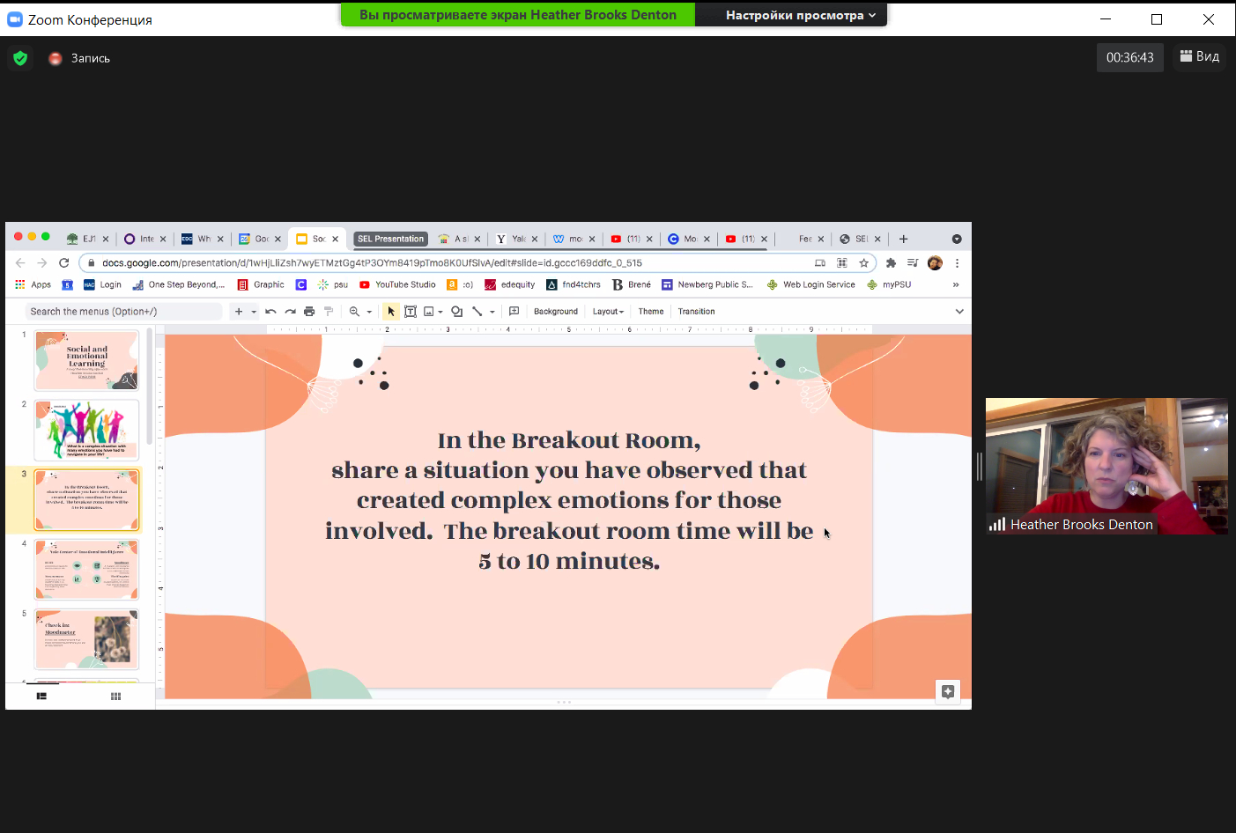This screenshot has width=1236, height=833.
Task: Select slide 4 thumbnail in filmstrip
Action: click(86, 570)
